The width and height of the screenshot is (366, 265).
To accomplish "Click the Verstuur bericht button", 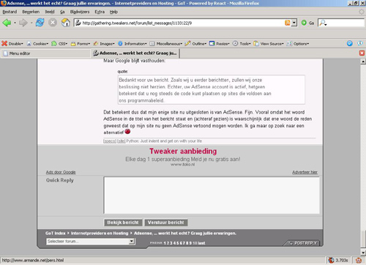I will tap(166, 223).
